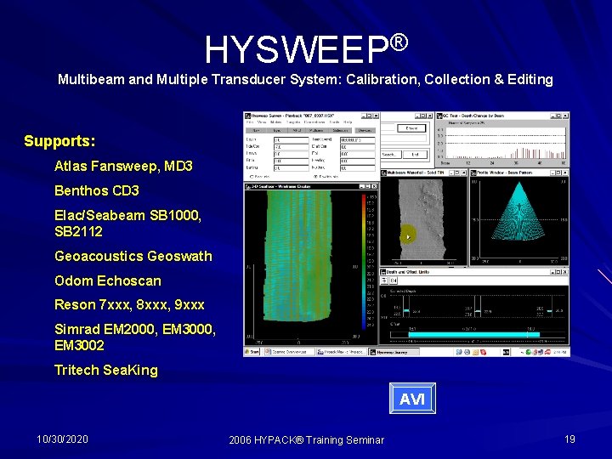
Task: Click the cyan beam pattern fan
Action: coord(518,212)
